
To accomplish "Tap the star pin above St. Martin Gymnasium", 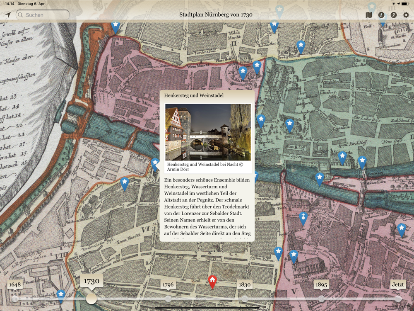I will [x=383, y=19].
